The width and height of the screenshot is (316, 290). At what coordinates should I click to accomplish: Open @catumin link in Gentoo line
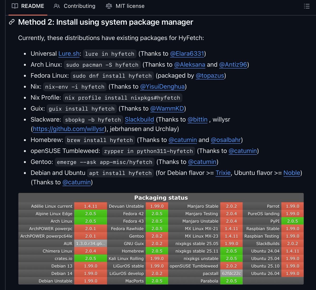202,162
